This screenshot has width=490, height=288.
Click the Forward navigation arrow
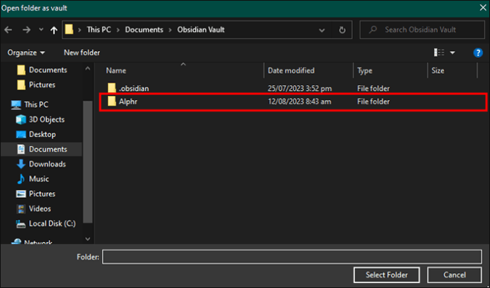[x=26, y=30]
